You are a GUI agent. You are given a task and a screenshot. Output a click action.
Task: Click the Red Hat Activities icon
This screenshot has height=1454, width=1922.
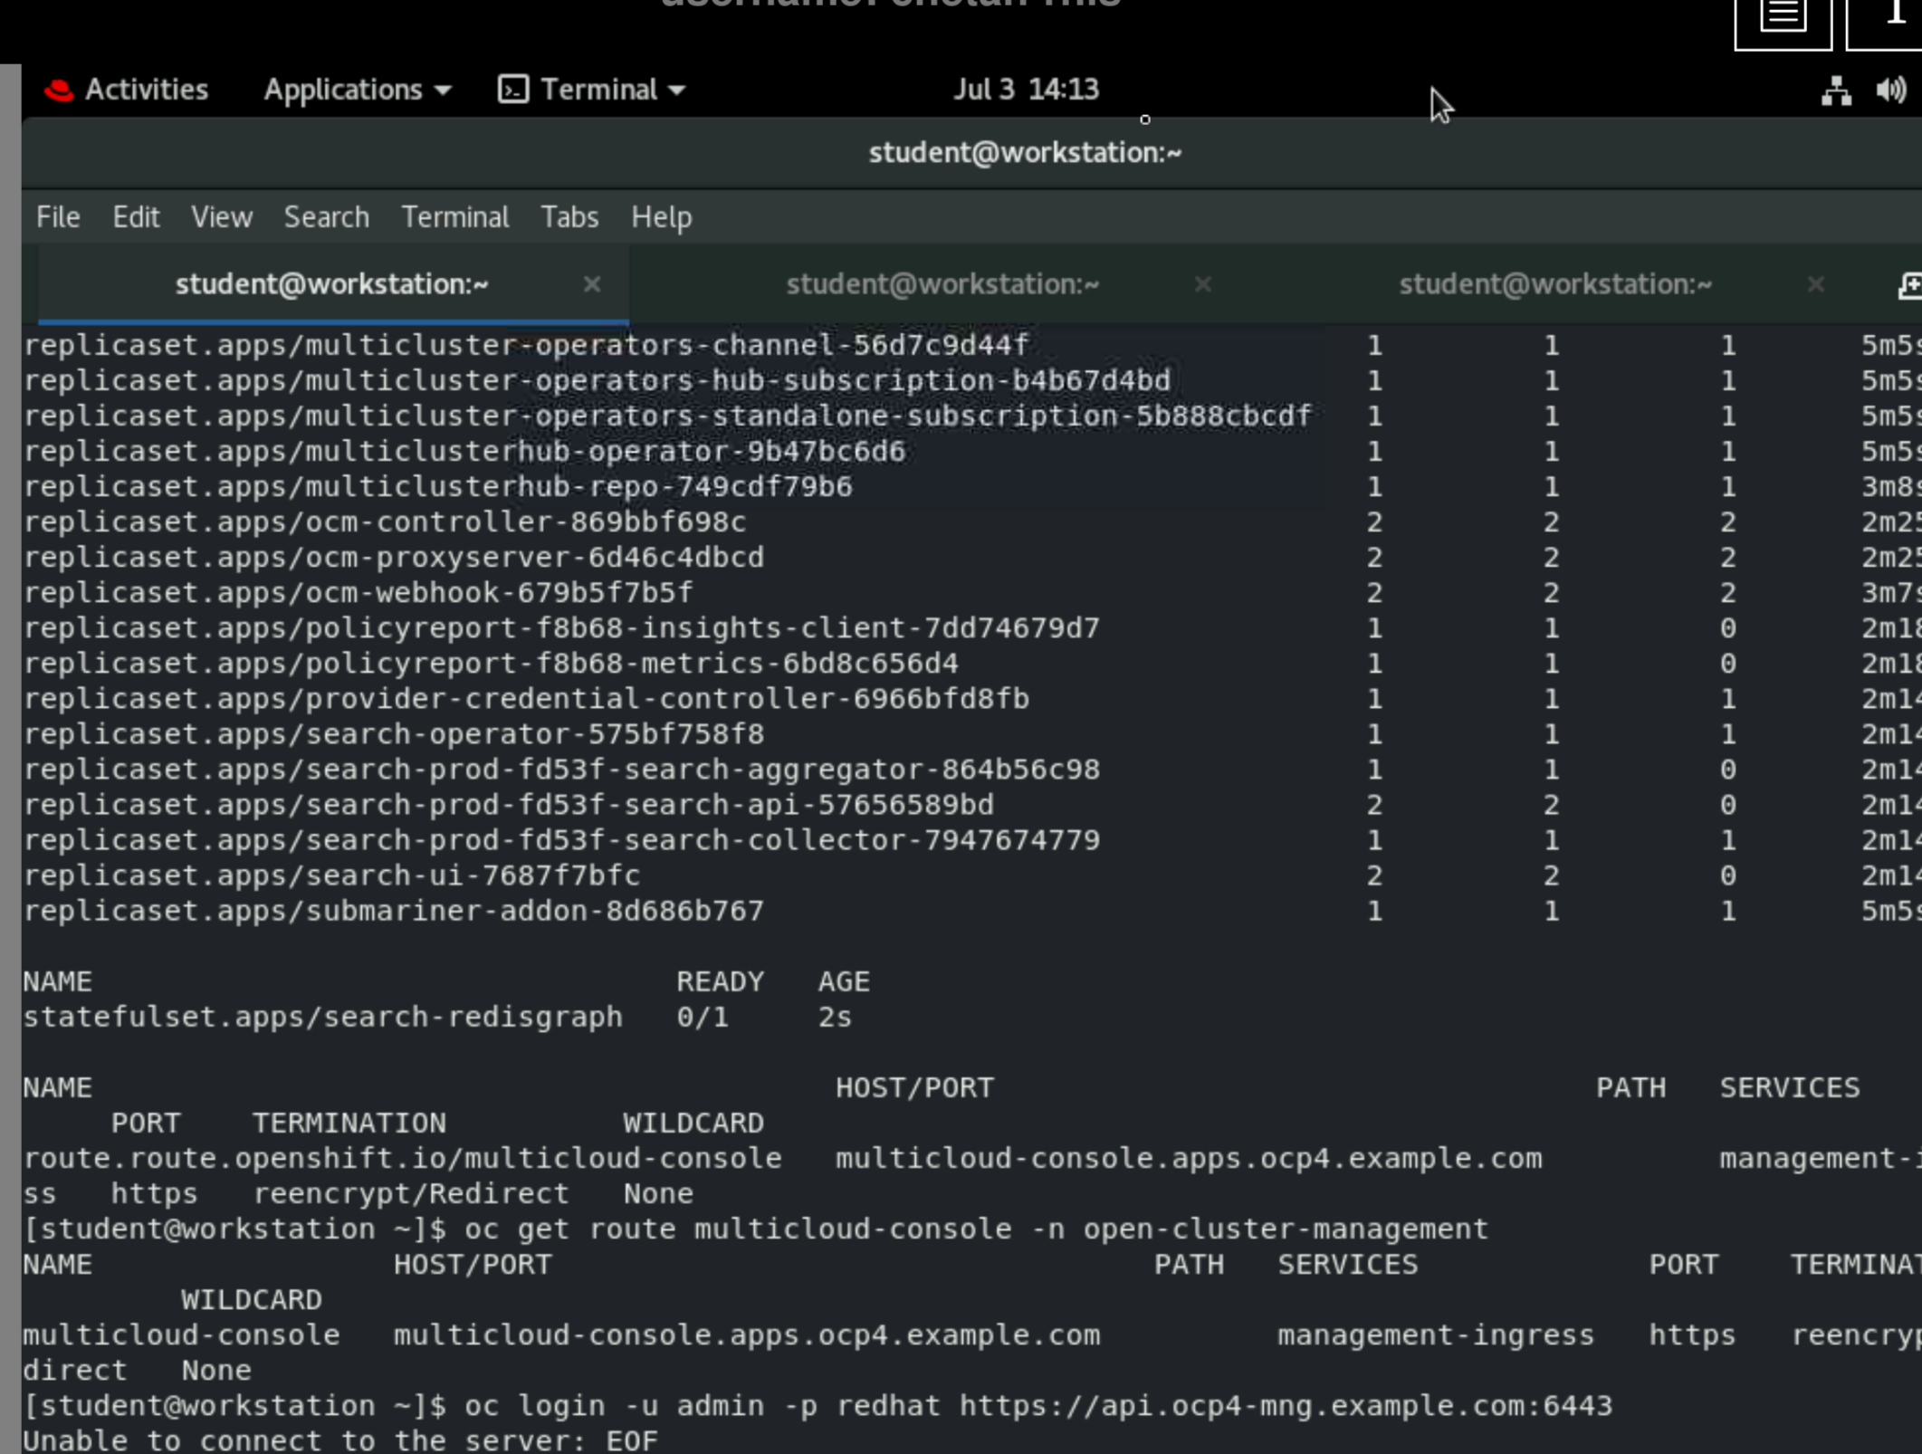59,90
